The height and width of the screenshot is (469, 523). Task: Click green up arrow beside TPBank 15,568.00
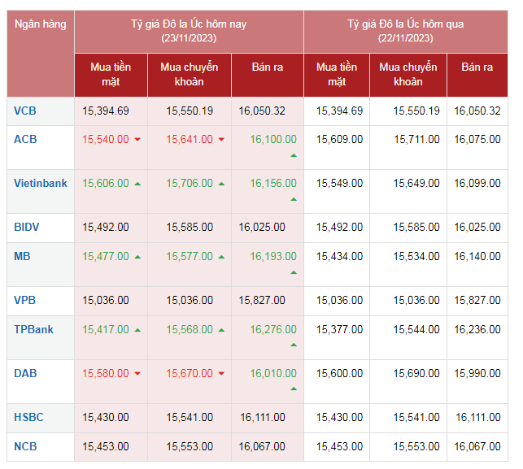coord(221,330)
